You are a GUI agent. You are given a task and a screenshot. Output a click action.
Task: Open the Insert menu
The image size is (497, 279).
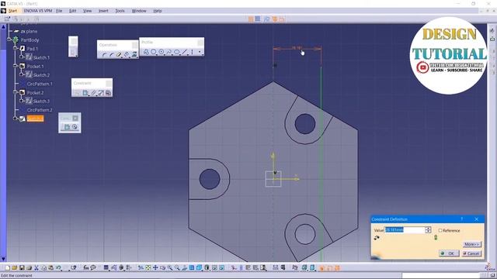pyautogui.click(x=103, y=11)
